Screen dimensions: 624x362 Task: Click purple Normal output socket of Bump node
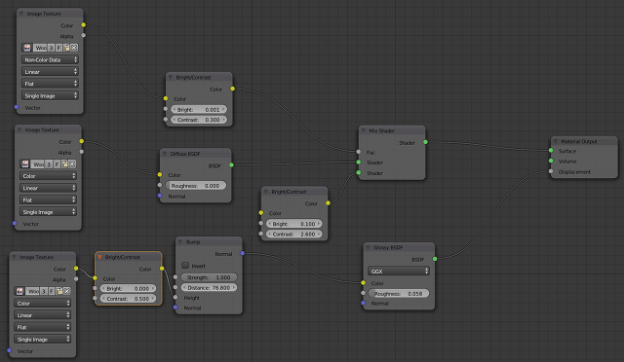243,253
